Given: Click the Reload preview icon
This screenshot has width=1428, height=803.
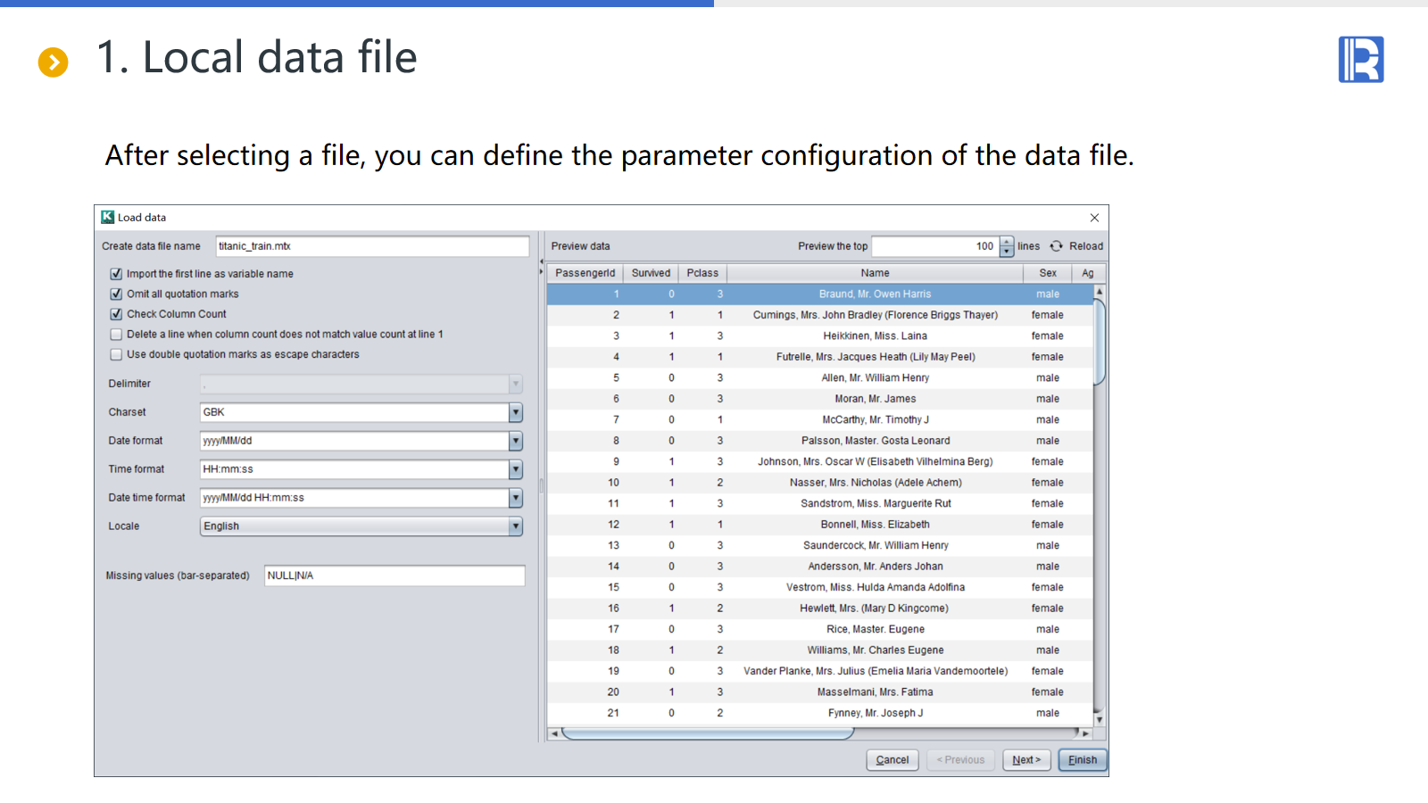Looking at the screenshot, I should (1057, 246).
